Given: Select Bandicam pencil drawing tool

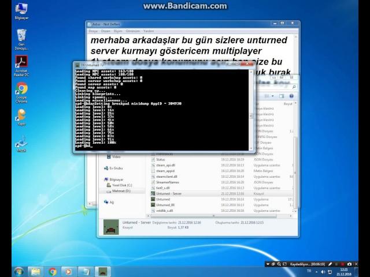Looking at the screenshot, I should [x=330, y=264].
